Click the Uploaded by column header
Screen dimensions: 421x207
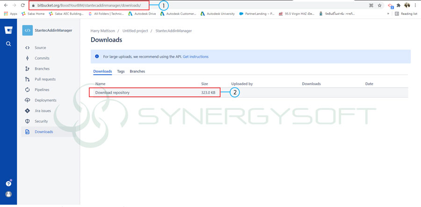tap(242, 84)
